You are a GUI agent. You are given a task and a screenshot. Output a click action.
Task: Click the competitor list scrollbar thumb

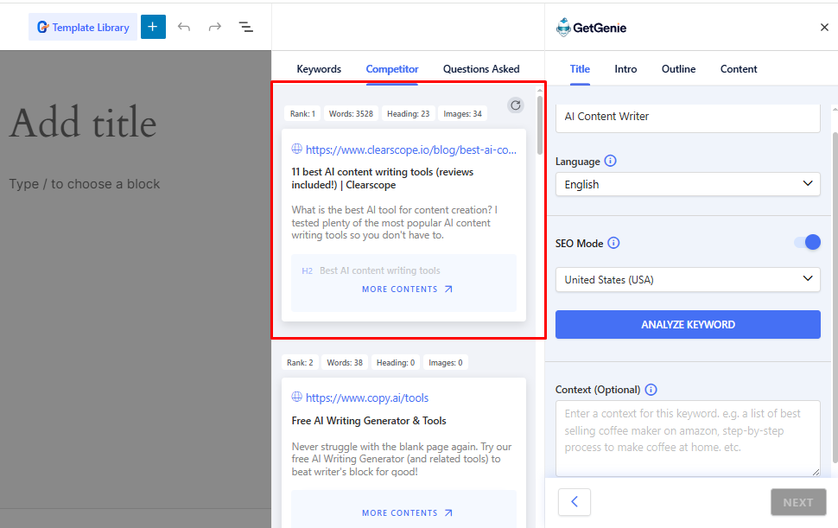click(540, 125)
